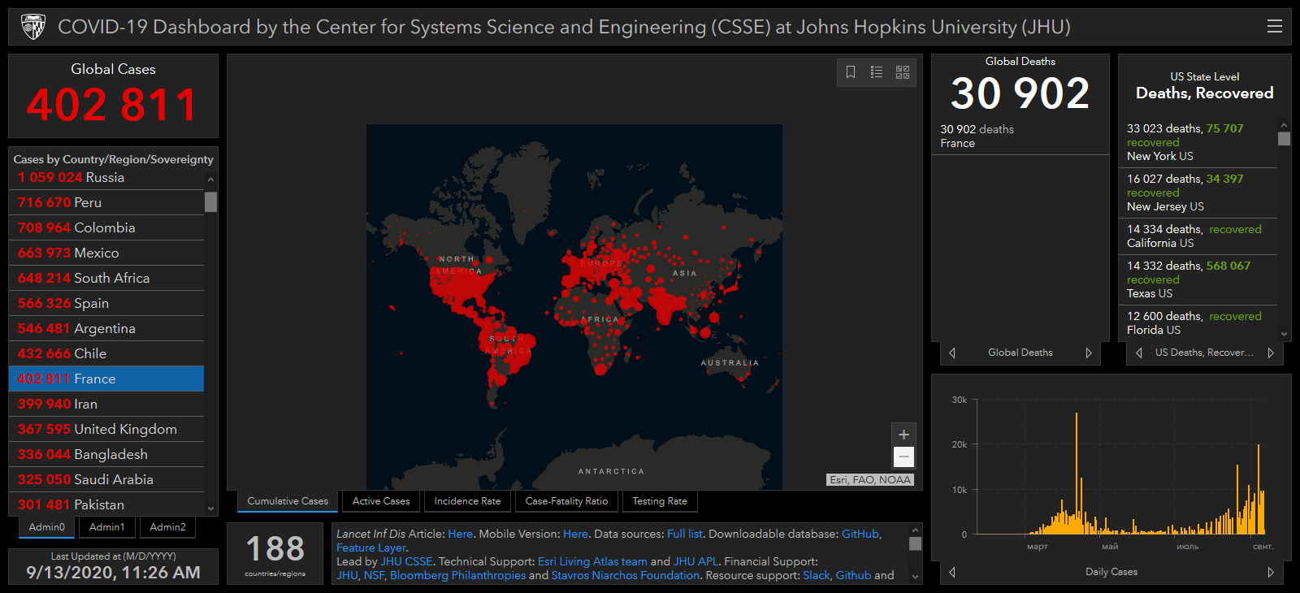The image size is (1300, 593).
Task: Go to previous Global Deaths panel arrow
Action: coord(952,353)
